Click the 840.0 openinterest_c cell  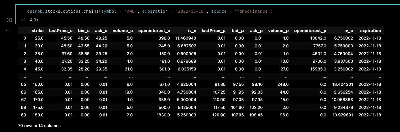[x=164, y=92]
